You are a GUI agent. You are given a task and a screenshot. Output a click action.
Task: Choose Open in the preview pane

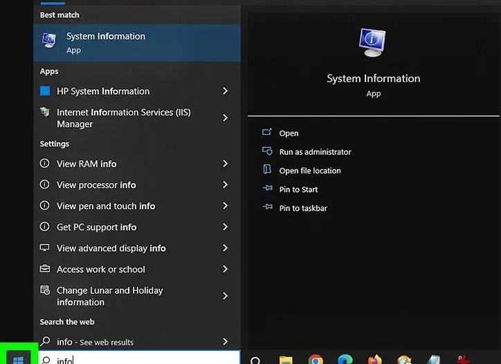(x=289, y=133)
